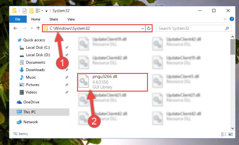Open the Help question mark icon

pos(232,19)
